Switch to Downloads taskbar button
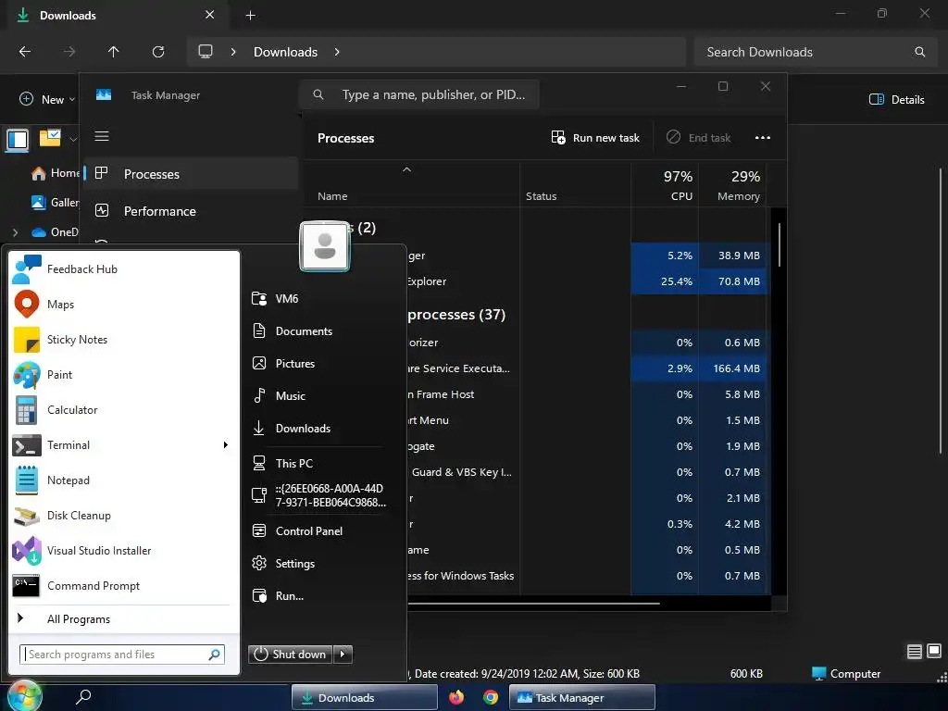The height and width of the screenshot is (711, 948). [x=365, y=697]
